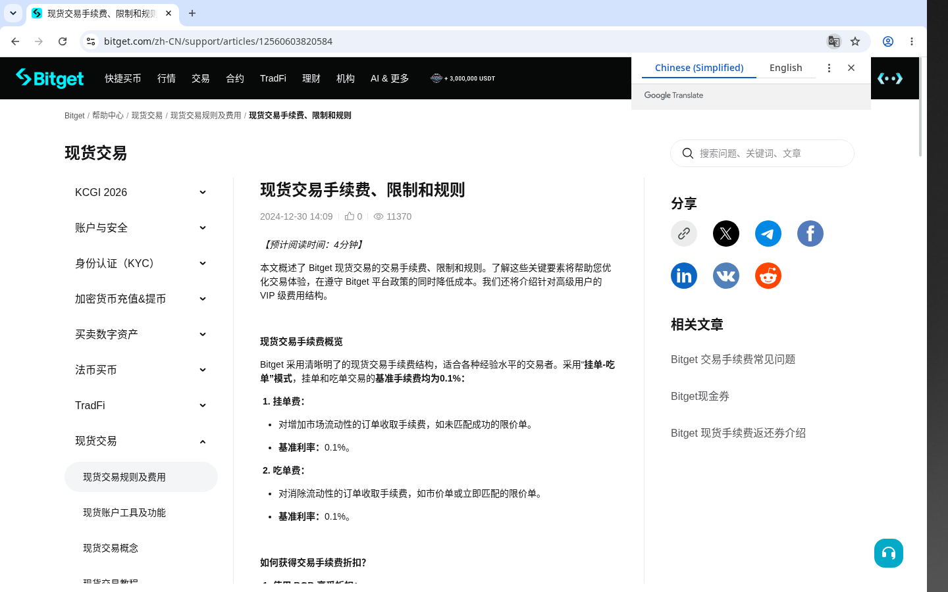Collapse 现货交易 sidebar section
Viewport: 948px width, 592px height.
coord(141,441)
